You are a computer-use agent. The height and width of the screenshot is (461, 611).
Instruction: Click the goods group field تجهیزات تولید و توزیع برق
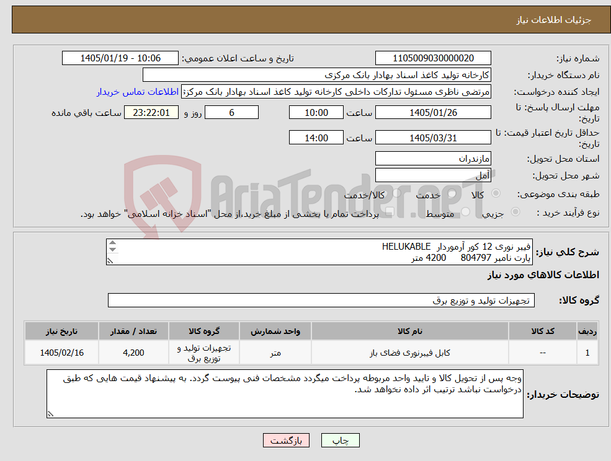pyautogui.click(x=321, y=300)
